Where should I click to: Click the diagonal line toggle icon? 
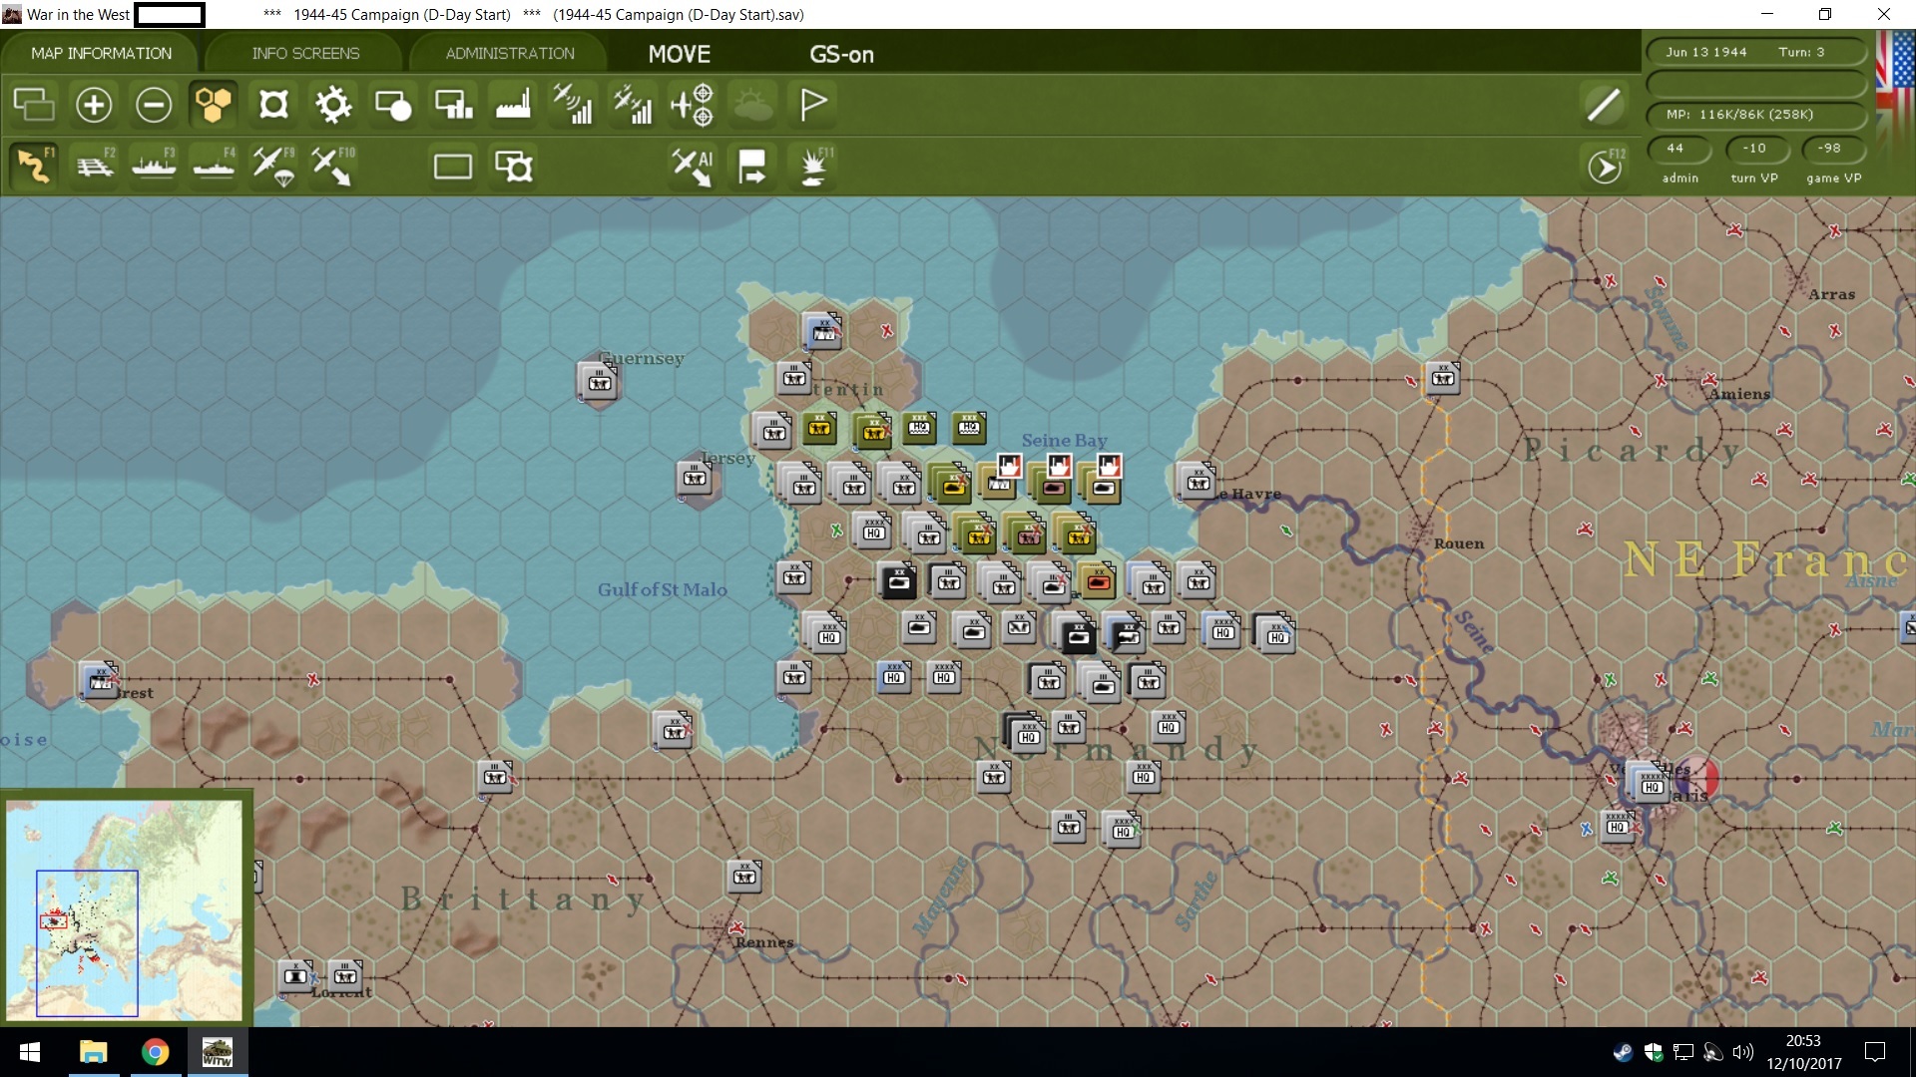1604,104
